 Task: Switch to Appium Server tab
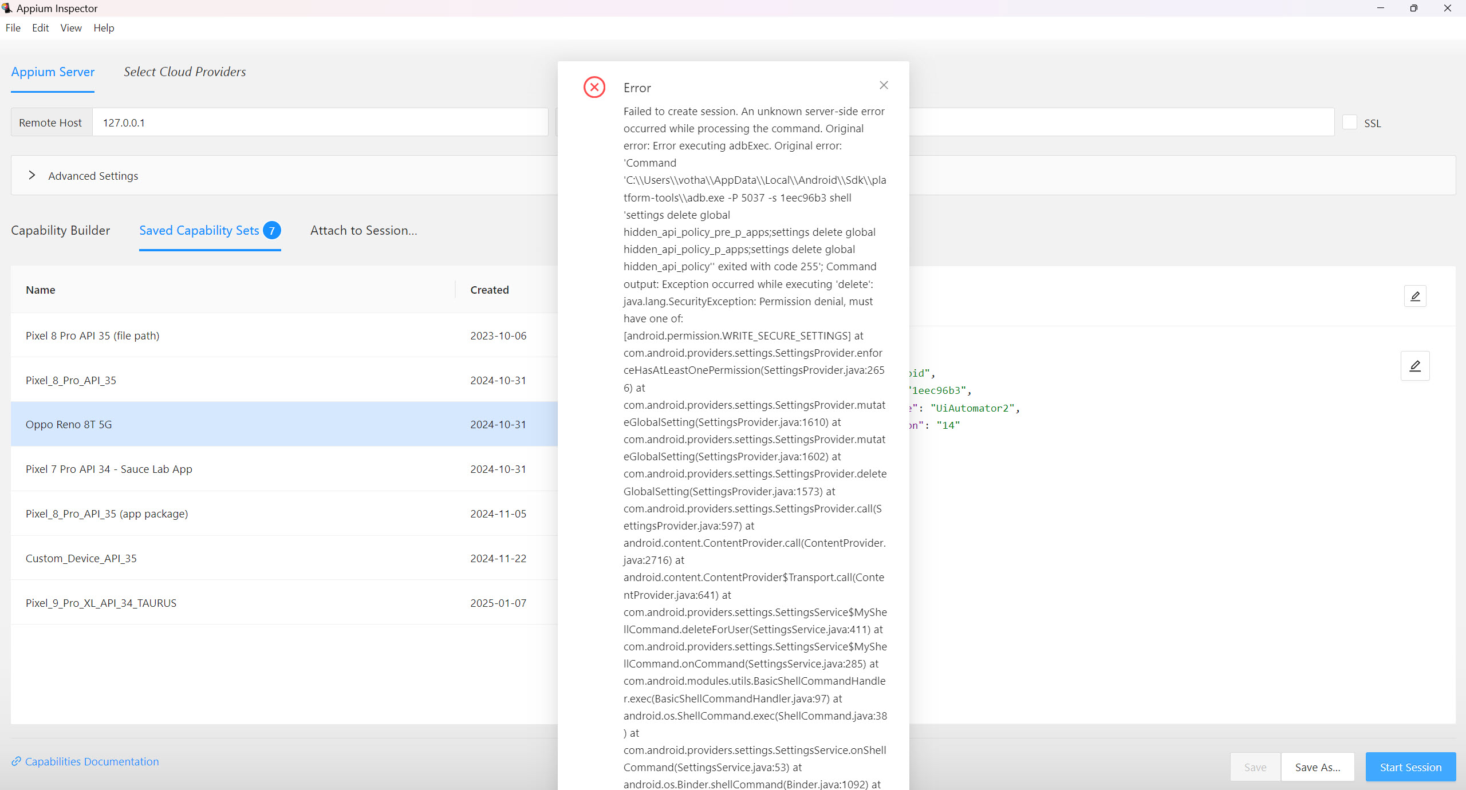click(53, 72)
